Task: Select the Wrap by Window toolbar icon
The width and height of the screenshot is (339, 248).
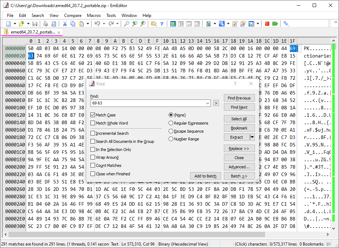Action: pyautogui.click(x=189, y=24)
